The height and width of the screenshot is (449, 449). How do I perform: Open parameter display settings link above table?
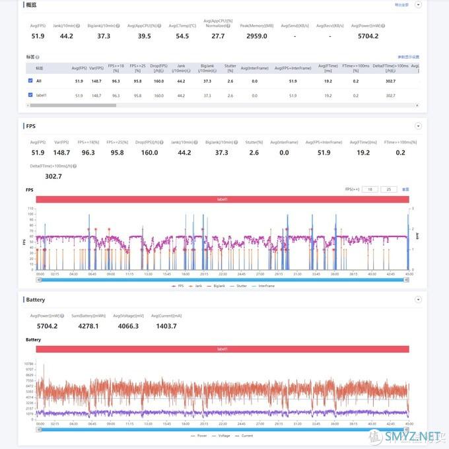(408, 57)
